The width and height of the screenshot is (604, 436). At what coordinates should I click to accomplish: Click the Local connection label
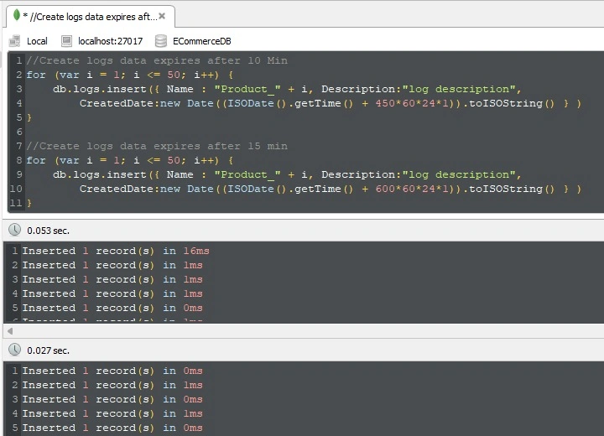(x=37, y=41)
